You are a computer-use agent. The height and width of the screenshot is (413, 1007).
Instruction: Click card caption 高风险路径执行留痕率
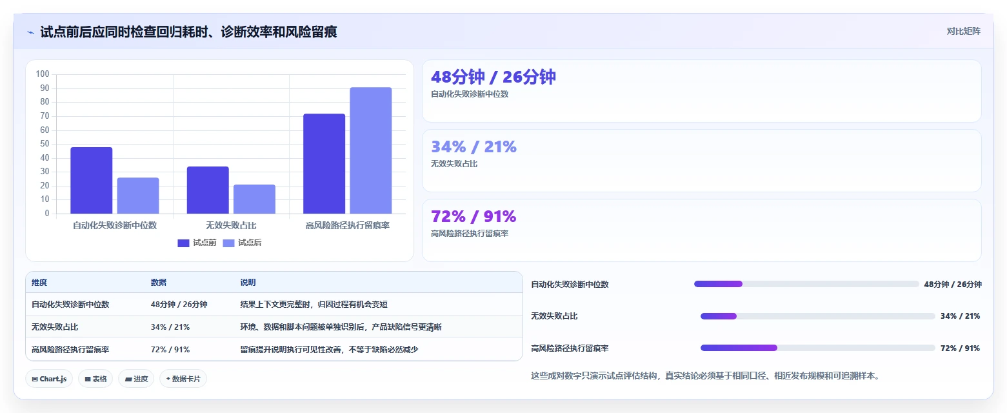tap(470, 234)
